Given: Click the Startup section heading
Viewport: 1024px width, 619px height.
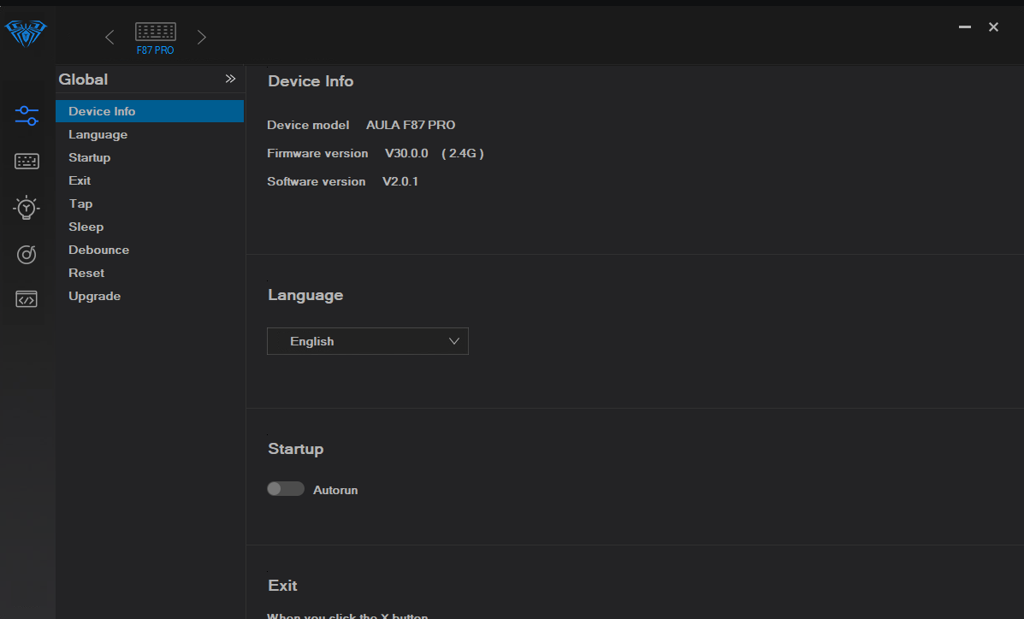Looking at the screenshot, I should pyautogui.click(x=296, y=449).
